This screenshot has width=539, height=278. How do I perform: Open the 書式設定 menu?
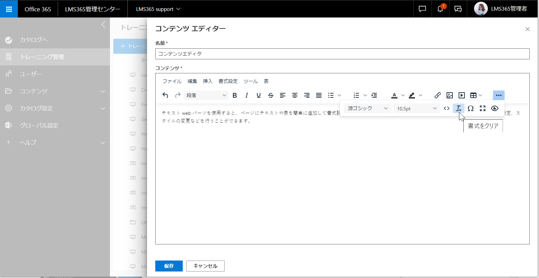click(x=228, y=81)
